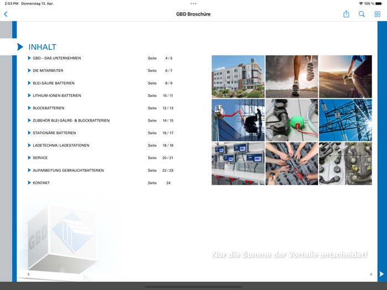The image size is (387, 290).
Task: Open STATIONÄRE BATTERIEN entry
Action: pyautogui.click(x=54, y=133)
